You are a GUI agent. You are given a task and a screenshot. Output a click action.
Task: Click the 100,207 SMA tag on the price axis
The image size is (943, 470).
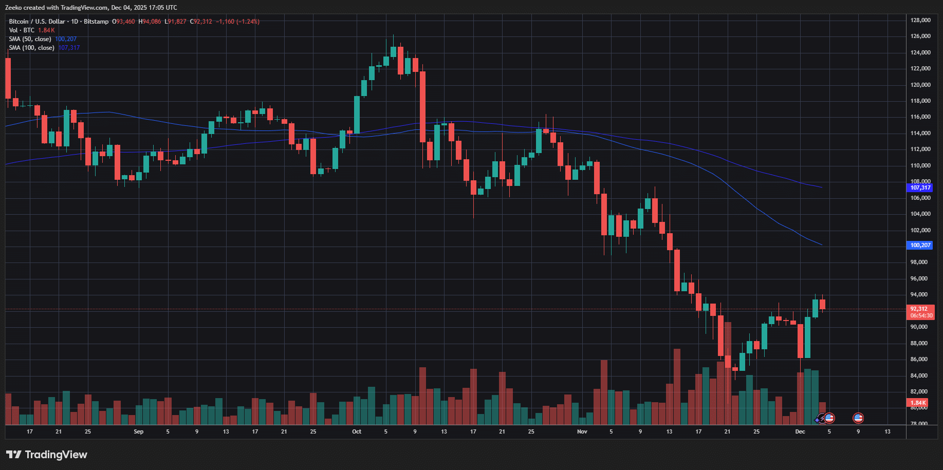click(920, 246)
